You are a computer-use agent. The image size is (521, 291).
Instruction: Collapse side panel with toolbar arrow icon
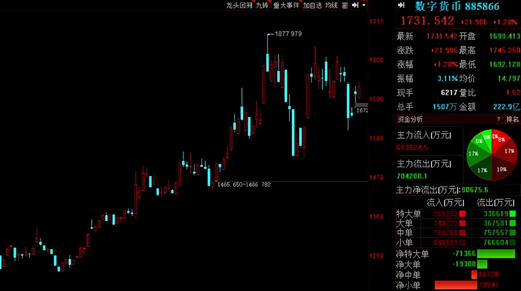355,5
